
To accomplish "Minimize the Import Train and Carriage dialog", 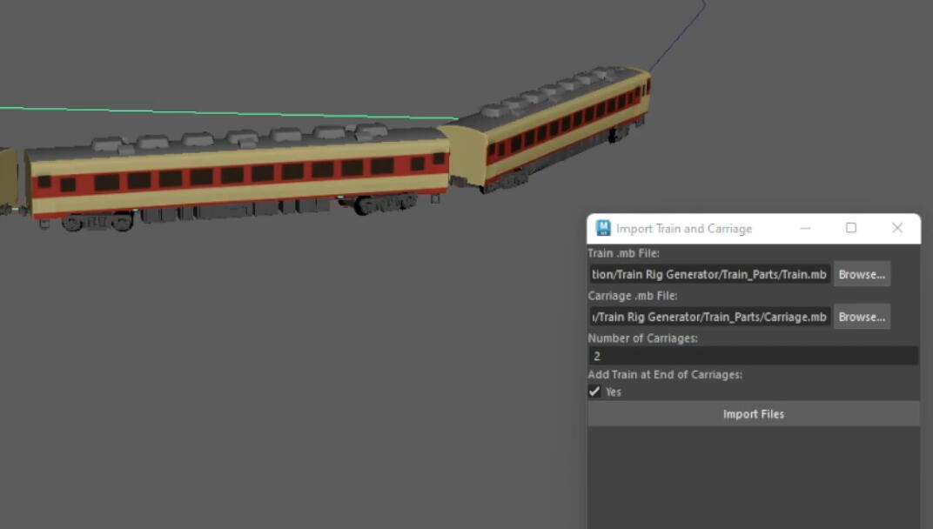I will (805, 229).
